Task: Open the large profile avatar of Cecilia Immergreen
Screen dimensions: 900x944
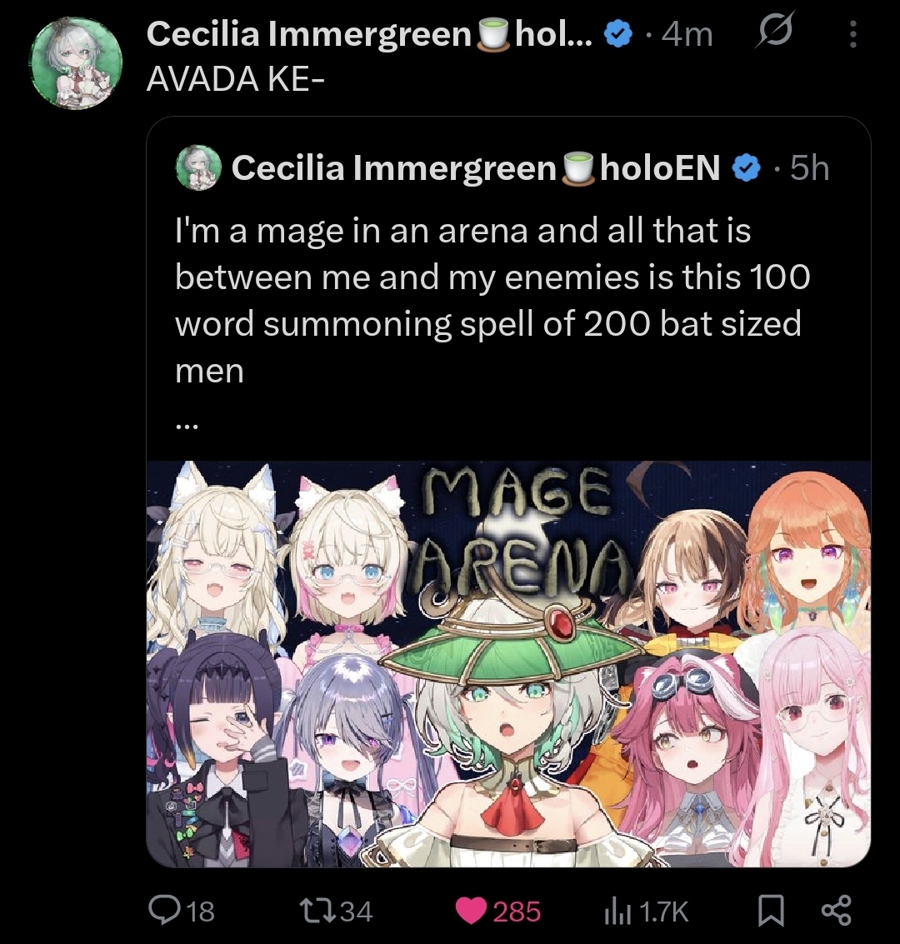Action: [76, 63]
